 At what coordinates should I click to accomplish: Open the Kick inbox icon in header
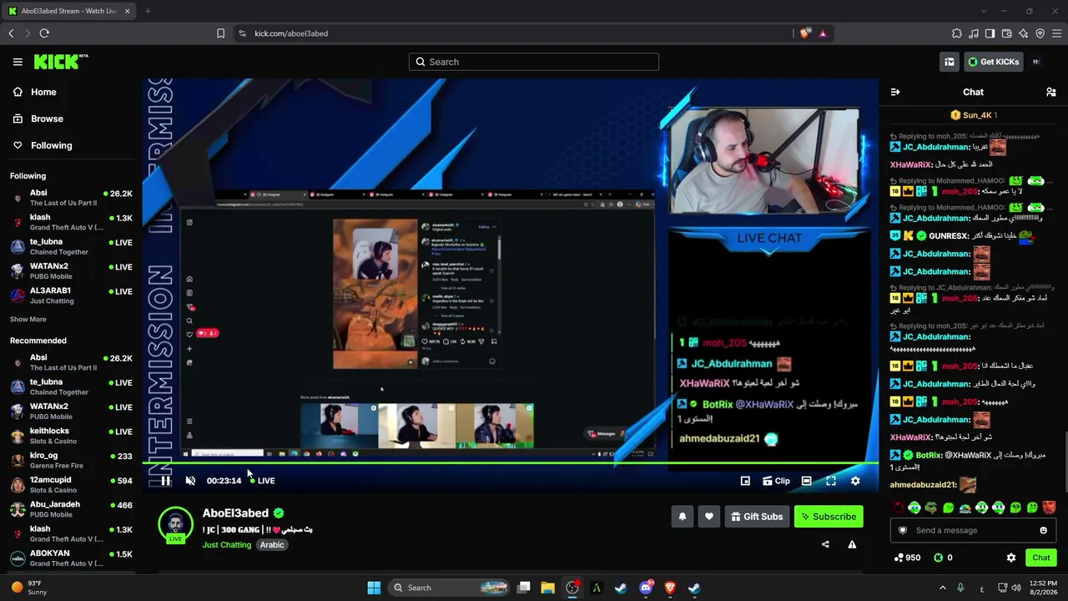(950, 62)
